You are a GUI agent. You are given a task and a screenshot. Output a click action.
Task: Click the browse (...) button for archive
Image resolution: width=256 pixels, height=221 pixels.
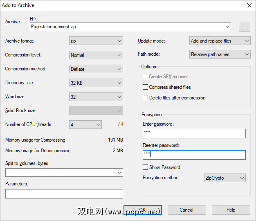point(244,27)
